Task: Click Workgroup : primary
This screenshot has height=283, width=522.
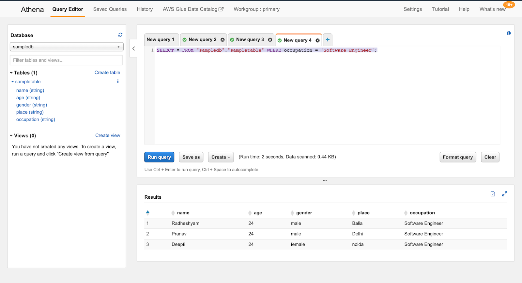Action: [256, 9]
